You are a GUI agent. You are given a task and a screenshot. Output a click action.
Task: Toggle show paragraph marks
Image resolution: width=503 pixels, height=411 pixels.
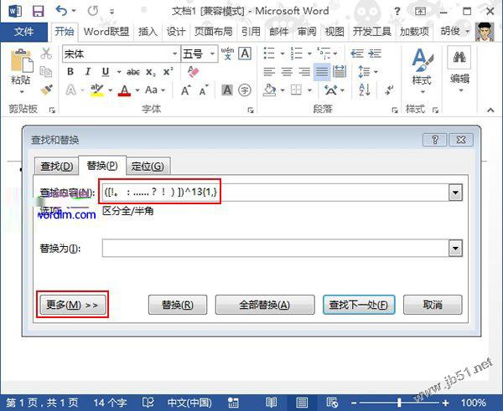click(389, 90)
